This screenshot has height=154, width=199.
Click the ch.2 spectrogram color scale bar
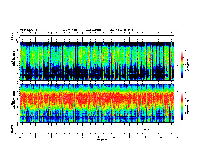coord(182,106)
